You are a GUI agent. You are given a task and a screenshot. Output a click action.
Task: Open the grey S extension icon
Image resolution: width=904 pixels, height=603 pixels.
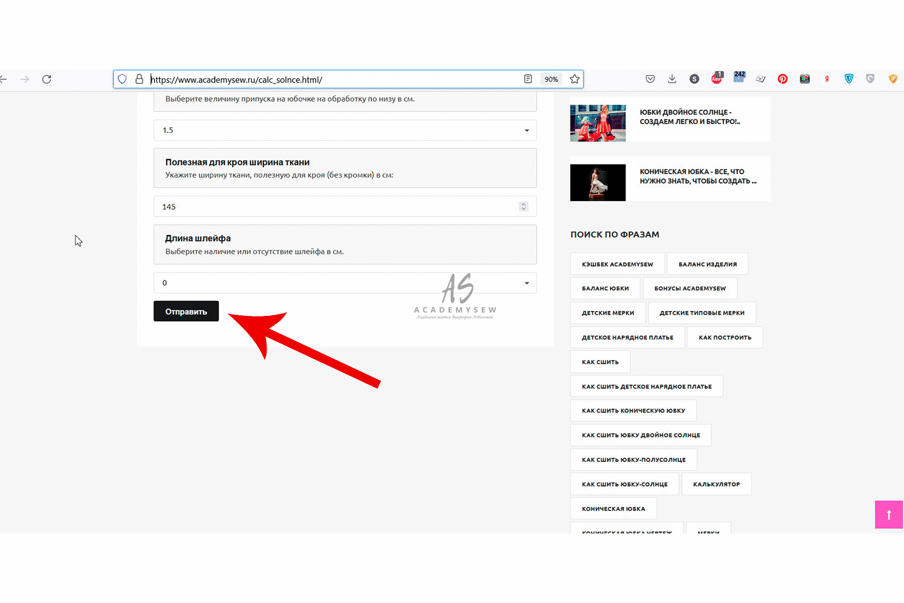(x=694, y=79)
